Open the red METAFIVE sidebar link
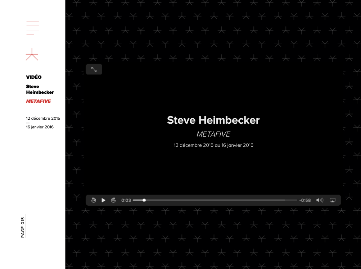This screenshot has width=361, height=269. 39,101
